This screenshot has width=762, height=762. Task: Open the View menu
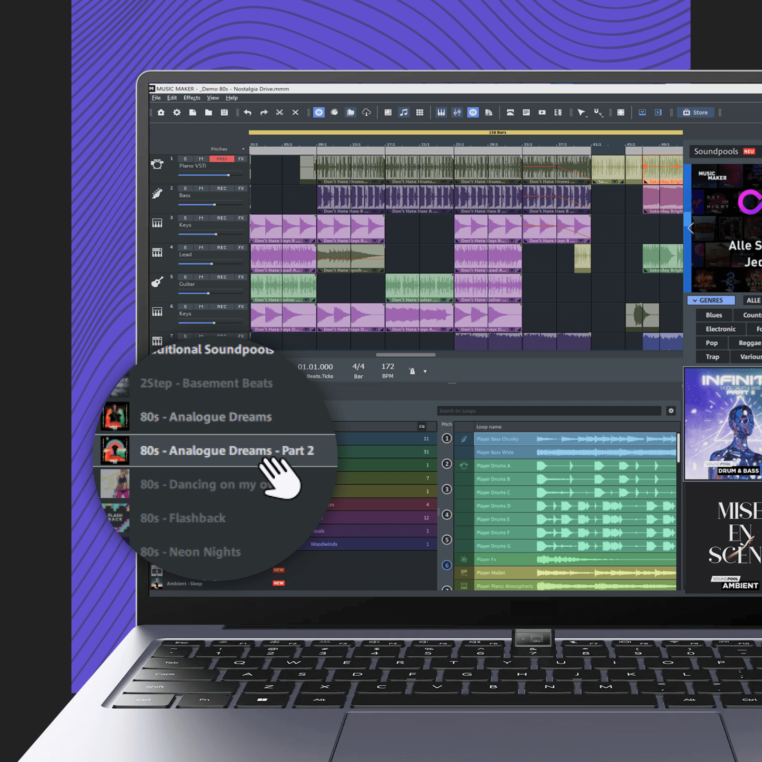213,98
